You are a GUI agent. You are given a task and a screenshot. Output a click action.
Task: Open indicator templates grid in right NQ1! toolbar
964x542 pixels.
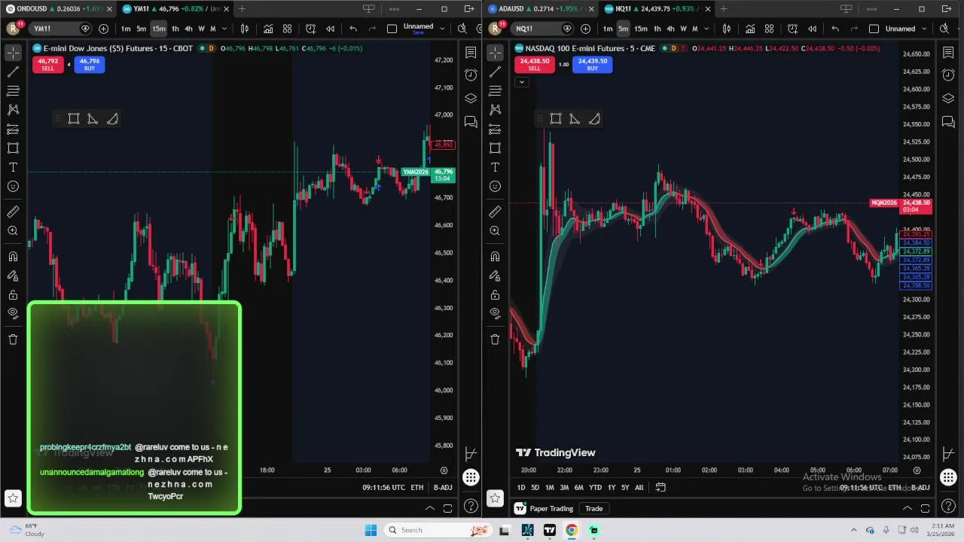(769, 29)
